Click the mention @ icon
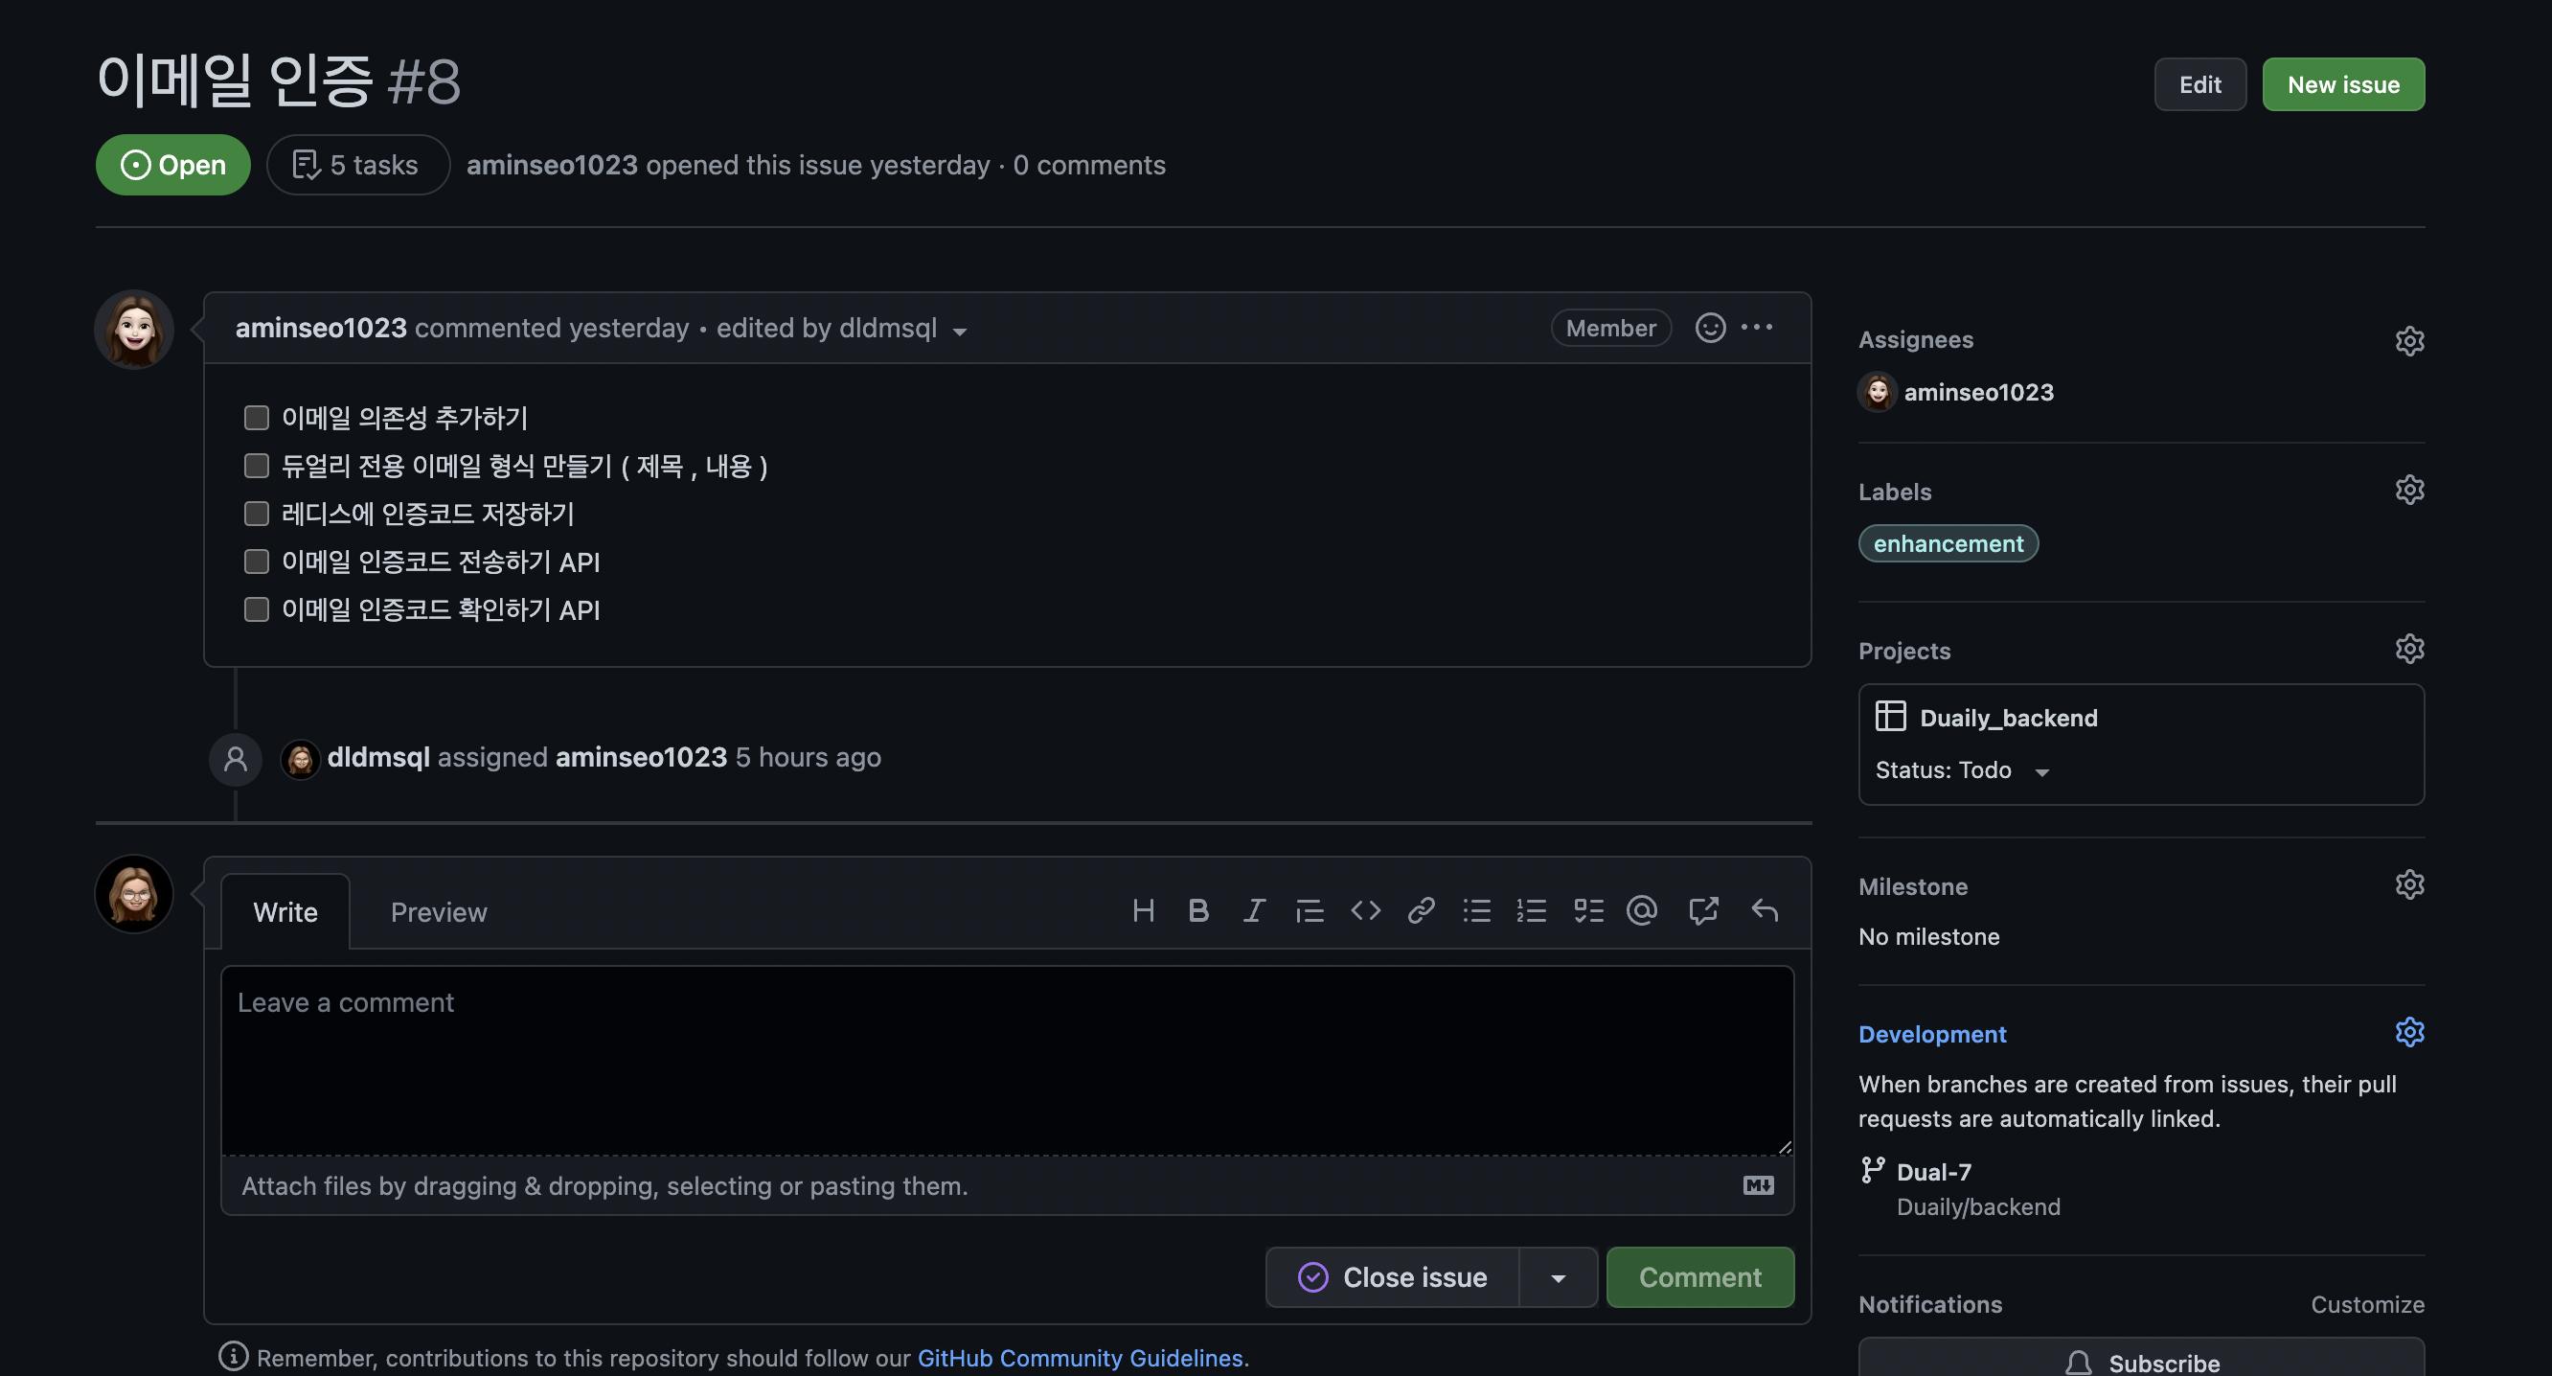 click(x=1642, y=910)
